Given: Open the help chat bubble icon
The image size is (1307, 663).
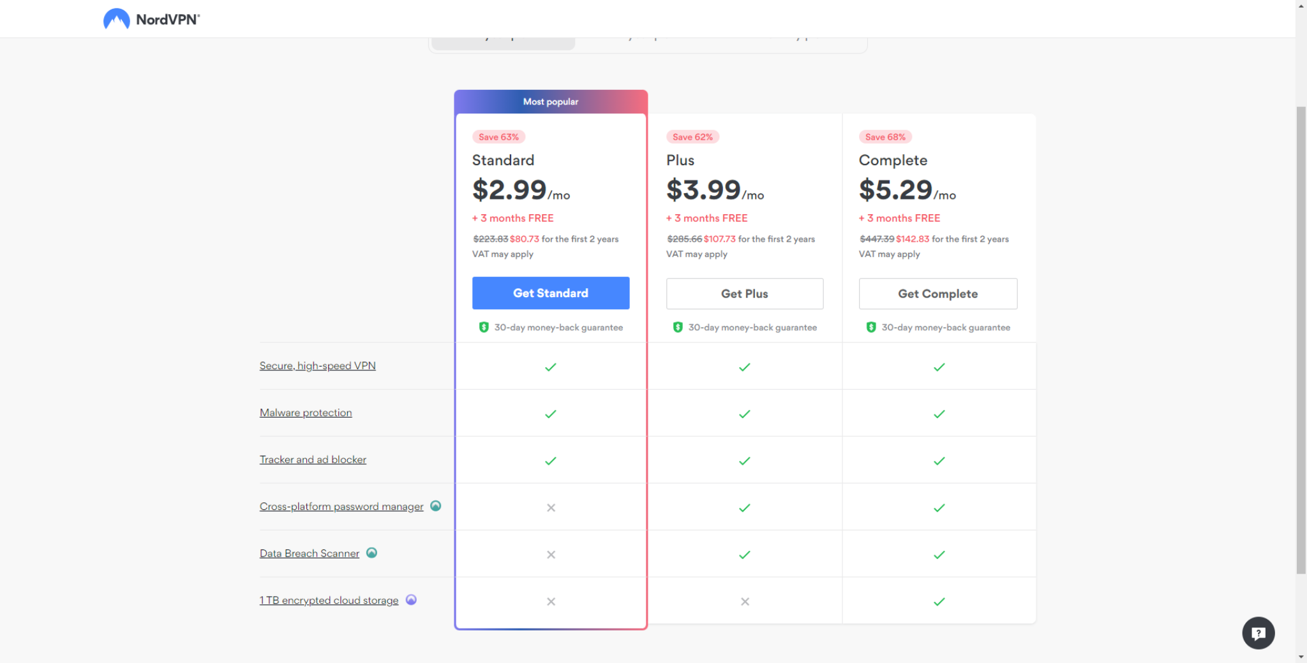Looking at the screenshot, I should point(1258,633).
